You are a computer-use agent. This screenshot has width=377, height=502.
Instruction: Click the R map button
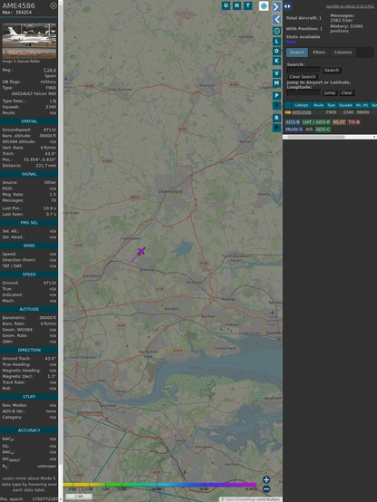[276, 118]
